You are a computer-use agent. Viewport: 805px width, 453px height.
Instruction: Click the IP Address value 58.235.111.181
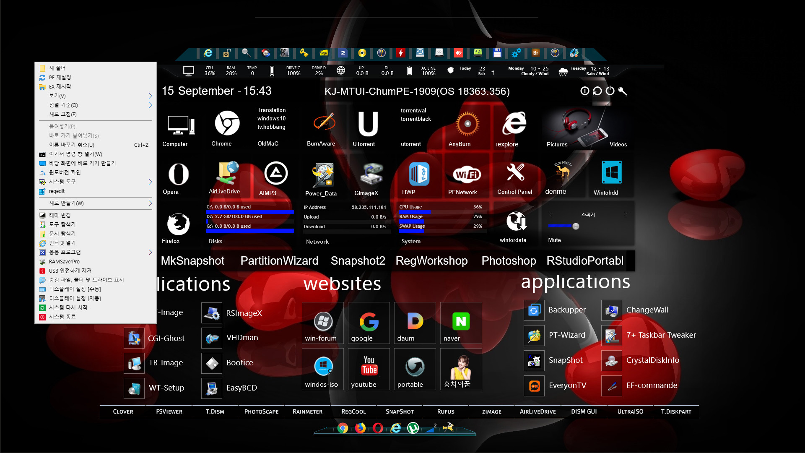(369, 207)
